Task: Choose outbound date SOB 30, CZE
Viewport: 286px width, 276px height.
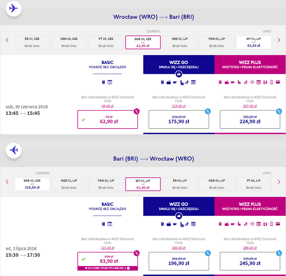Action: (143, 43)
